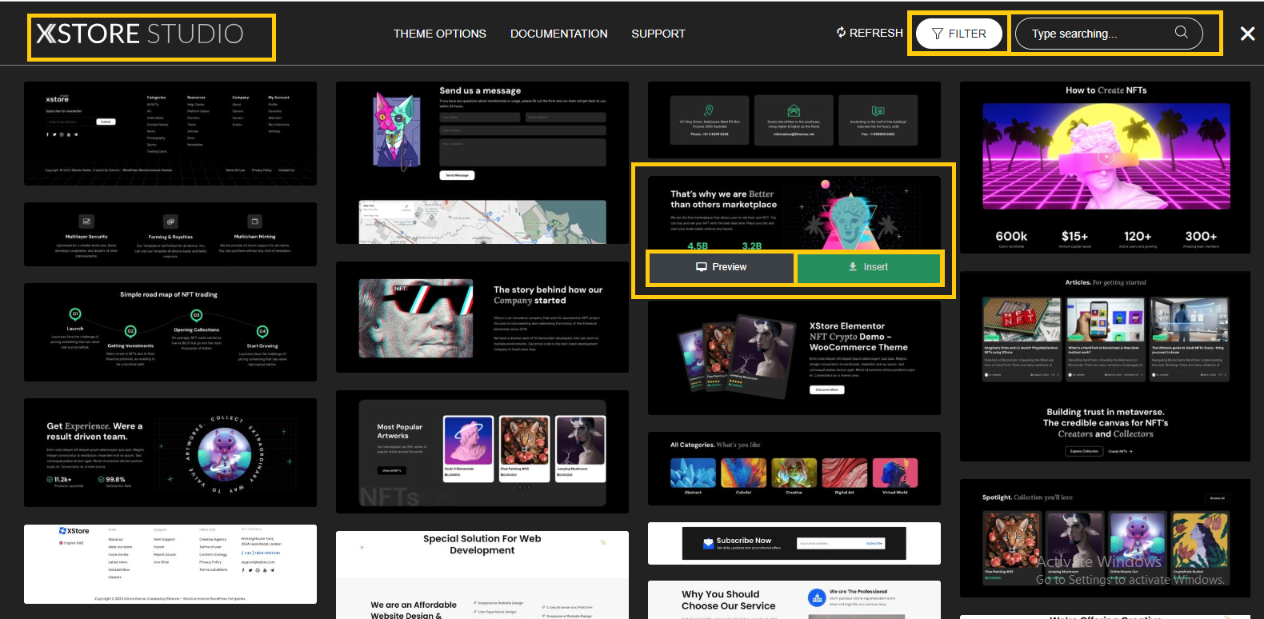Image resolution: width=1264 pixels, height=619 pixels.
Task: Select the 'Subscribe Now' template
Action: coord(794,543)
